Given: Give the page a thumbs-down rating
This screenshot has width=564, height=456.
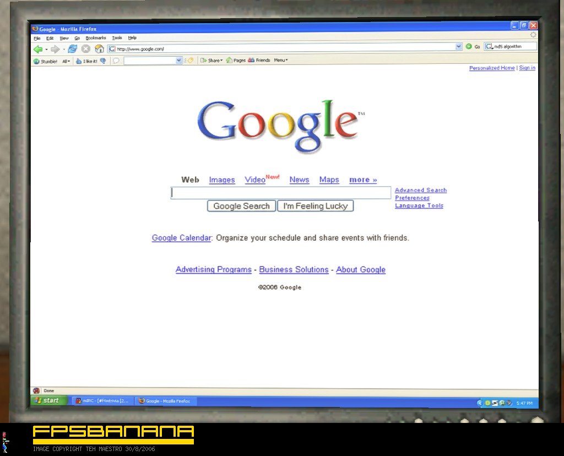Looking at the screenshot, I should pos(104,61).
